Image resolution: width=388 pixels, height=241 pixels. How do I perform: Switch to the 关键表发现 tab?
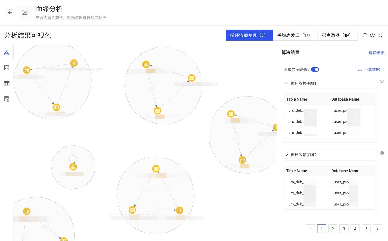pos(295,35)
